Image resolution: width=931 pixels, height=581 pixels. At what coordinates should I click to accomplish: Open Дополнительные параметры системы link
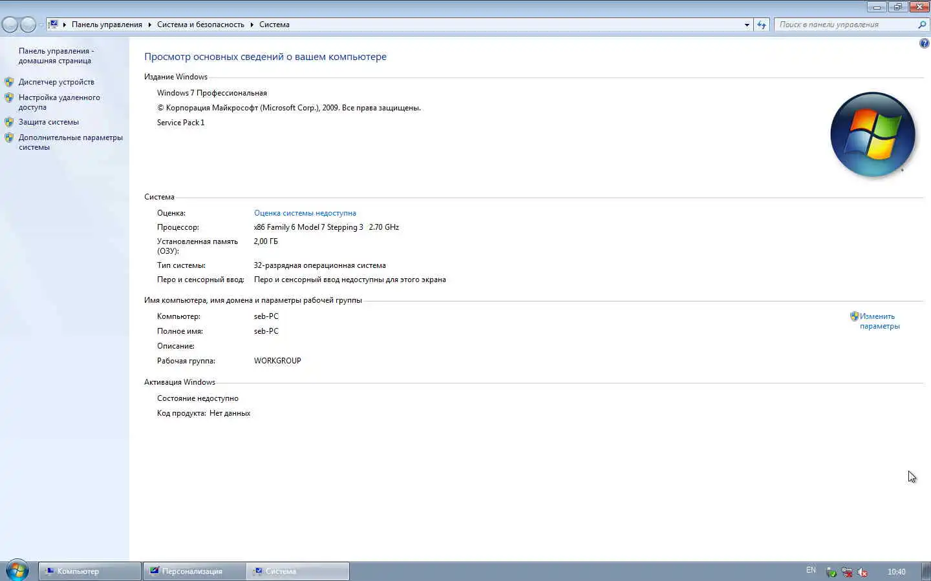pos(70,142)
